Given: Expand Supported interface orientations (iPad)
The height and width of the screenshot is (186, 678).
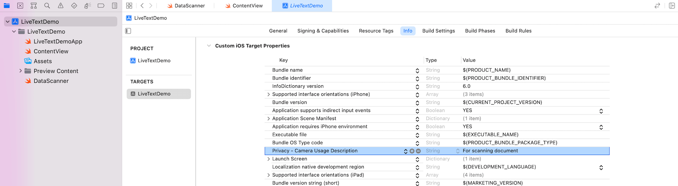Looking at the screenshot, I should 268,175.
